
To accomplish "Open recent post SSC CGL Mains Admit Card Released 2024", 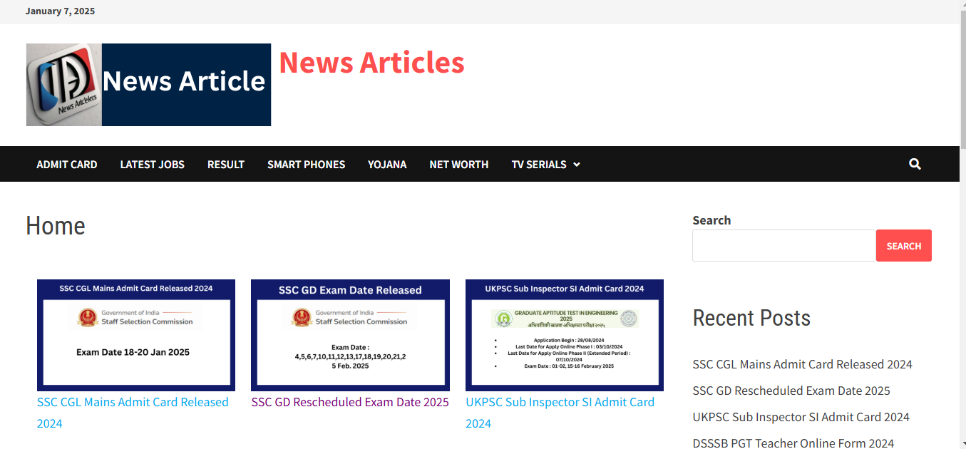I will pos(802,364).
